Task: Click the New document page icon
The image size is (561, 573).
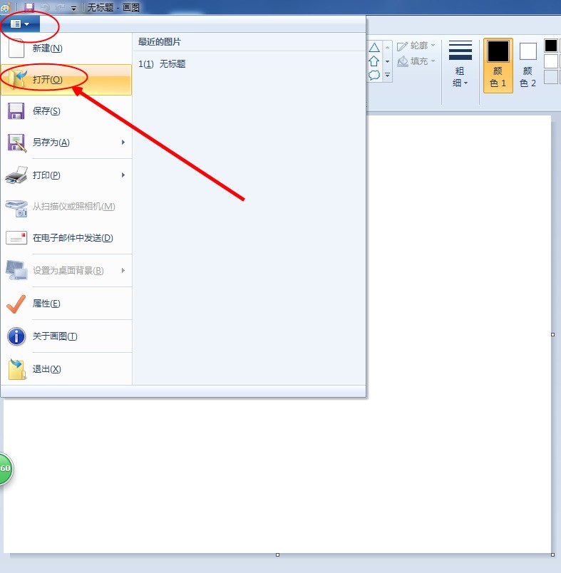Action: tap(16, 48)
